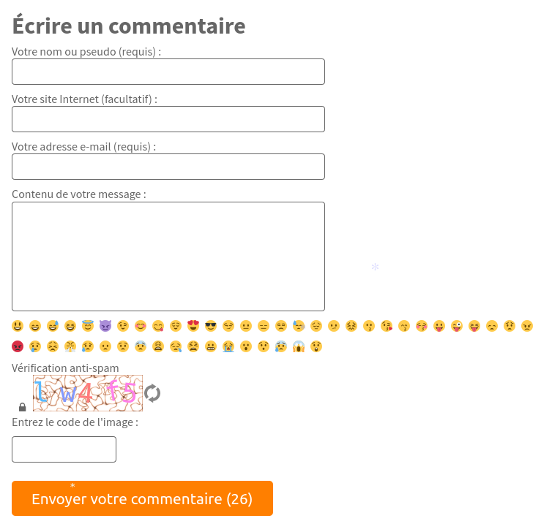Insert the grimacing teeth emoji
The image size is (541, 521).
point(211,346)
